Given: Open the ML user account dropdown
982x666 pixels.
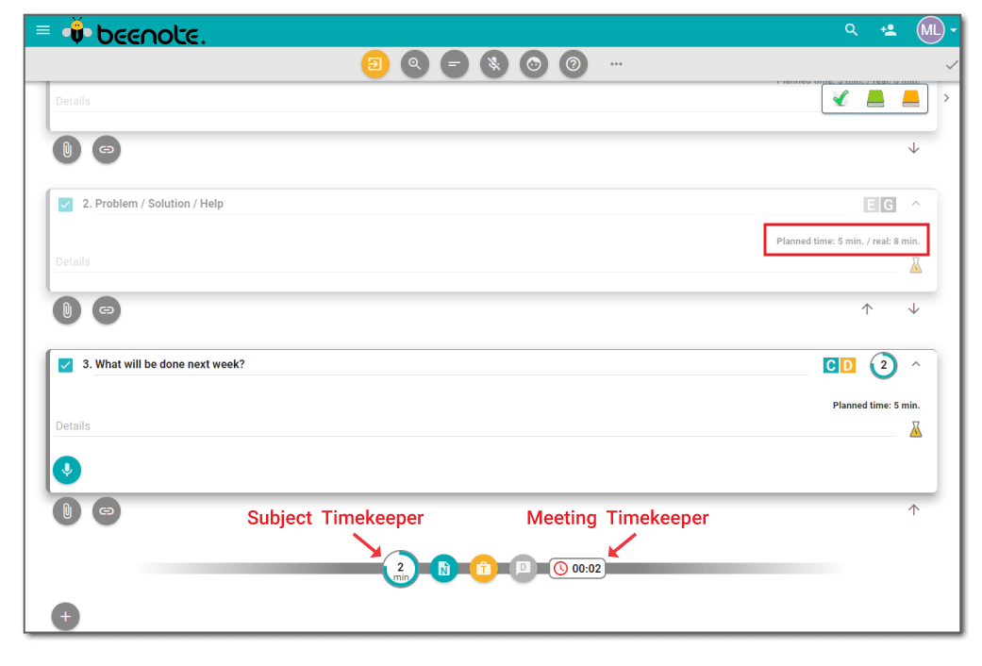Looking at the screenshot, I should pyautogui.click(x=937, y=30).
